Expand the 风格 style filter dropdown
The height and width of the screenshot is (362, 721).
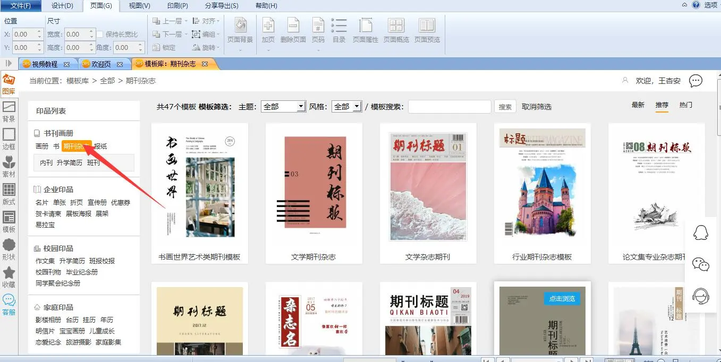coord(357,107)
